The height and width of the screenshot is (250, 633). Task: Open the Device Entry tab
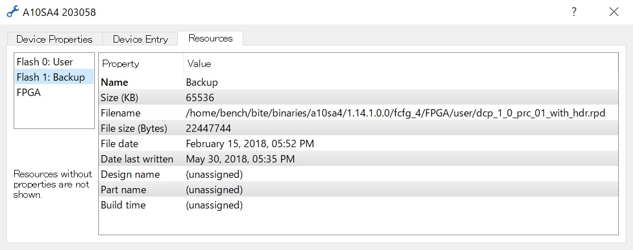140,39
